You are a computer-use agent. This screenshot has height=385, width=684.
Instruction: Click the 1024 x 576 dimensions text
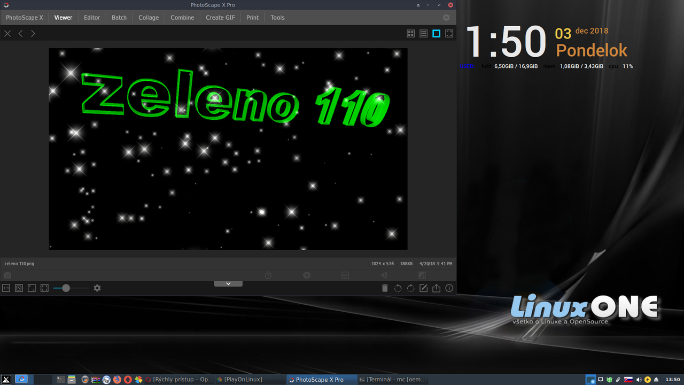point(383,264)
